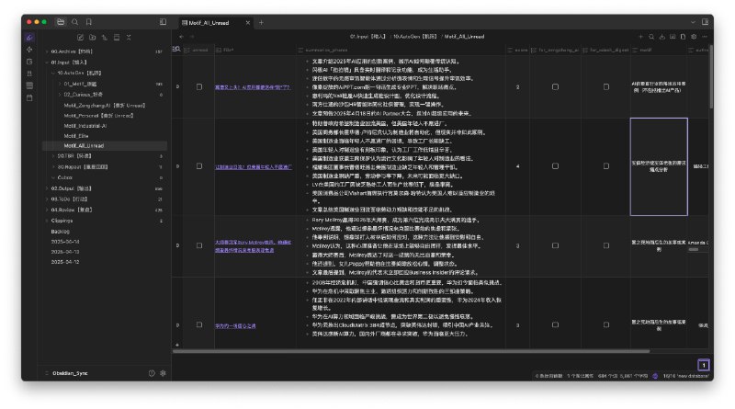Open the Huawei article file link

tap(235, 326)
